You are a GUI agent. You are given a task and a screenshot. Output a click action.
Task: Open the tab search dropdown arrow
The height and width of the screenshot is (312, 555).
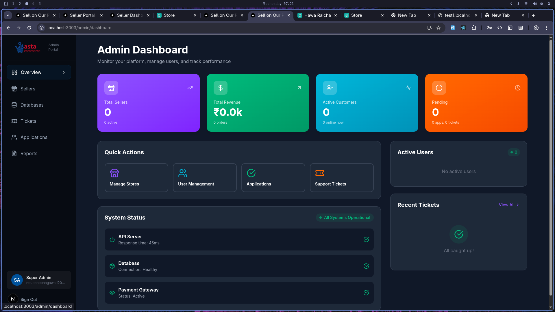8,15
